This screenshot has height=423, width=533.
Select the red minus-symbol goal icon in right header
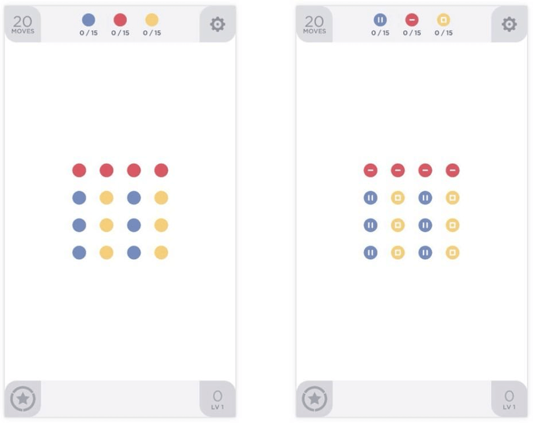click(x=412, y=20)
